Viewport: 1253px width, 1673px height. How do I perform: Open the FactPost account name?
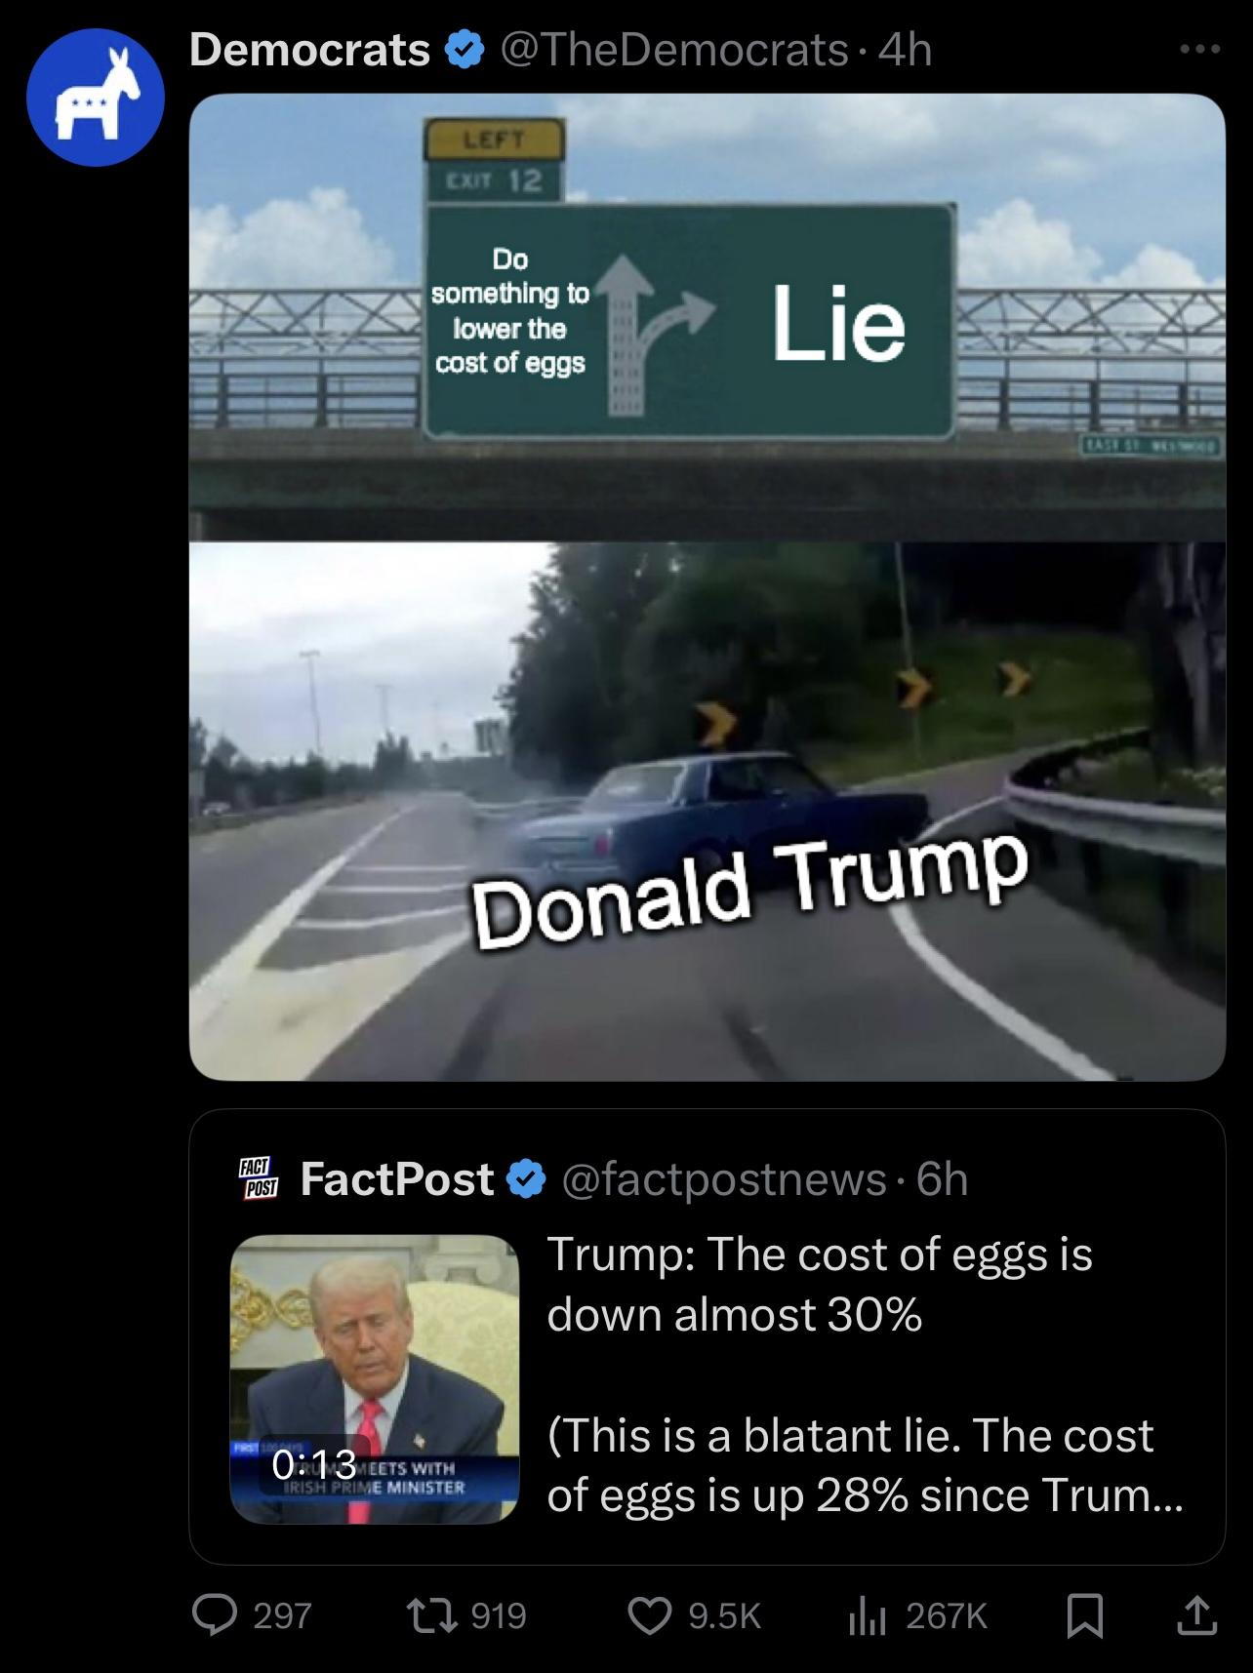click(396, 1178)
